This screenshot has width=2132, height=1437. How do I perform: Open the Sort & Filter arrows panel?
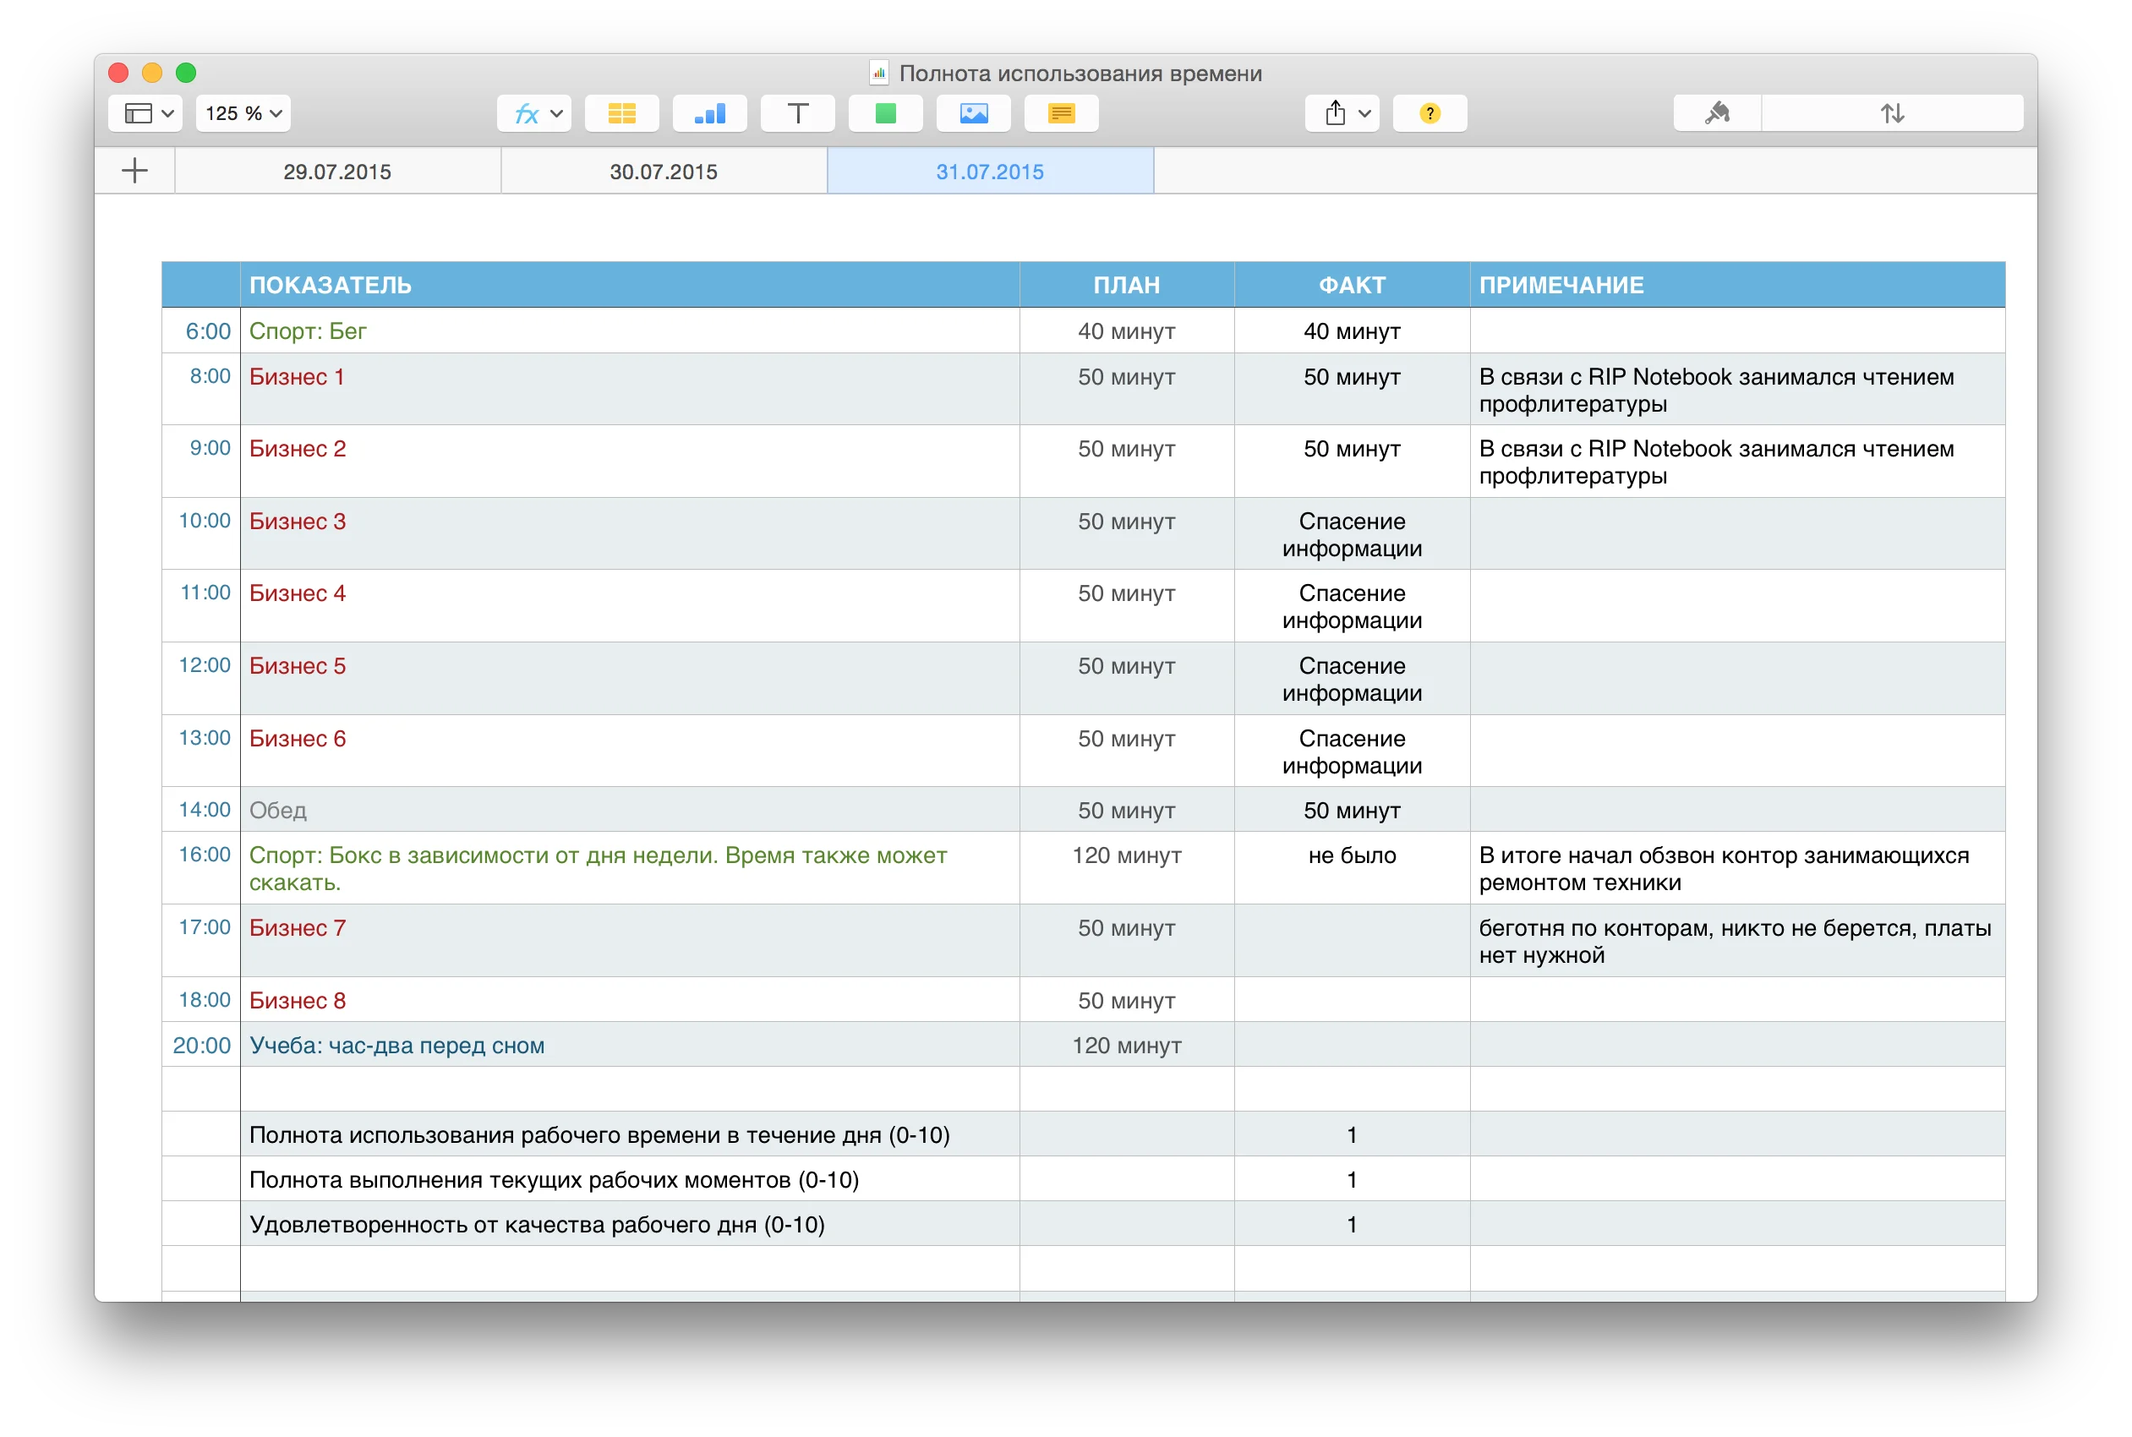[x=1892, y=113]
